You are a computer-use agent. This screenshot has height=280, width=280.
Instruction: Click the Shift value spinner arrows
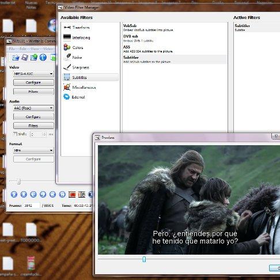click(44, 134)
